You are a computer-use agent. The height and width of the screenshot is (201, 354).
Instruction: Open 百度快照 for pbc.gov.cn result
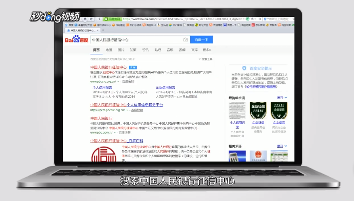coord(124,133)
